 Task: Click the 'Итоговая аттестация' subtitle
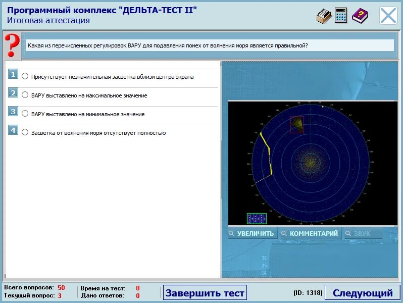[x=48, y=20]
